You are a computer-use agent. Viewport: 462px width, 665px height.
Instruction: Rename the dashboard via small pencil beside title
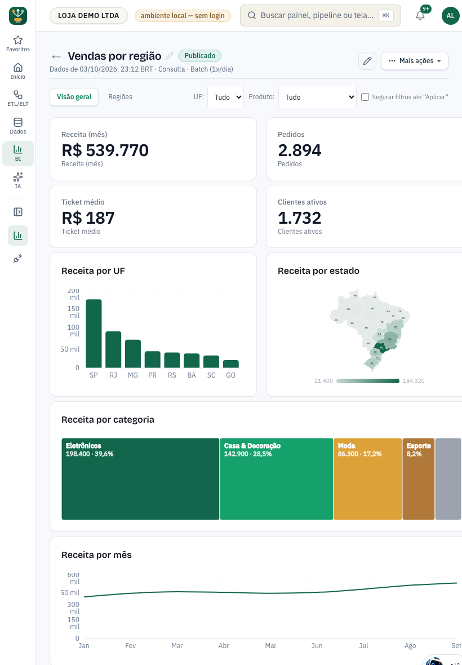(170, 56)
